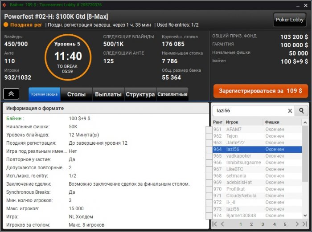Go to previous page of player list
312x232 pixels.
222,224
